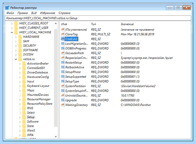Click the tree scrollbar down arrow
Image resolution: width=196 pixels, height=144 pixels.
pos(56,136)
